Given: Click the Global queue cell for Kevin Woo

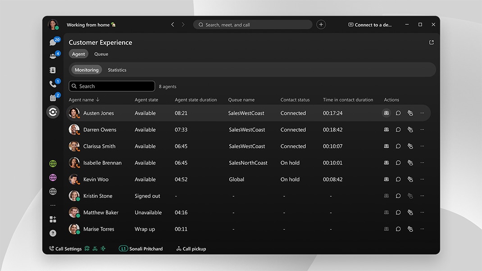Looking at the screenshot, I should point(236,180).
